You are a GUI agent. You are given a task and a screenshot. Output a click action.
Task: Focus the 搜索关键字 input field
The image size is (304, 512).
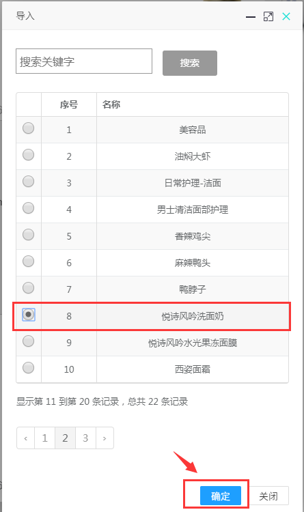pyautogui.click(x=84, y=61)
